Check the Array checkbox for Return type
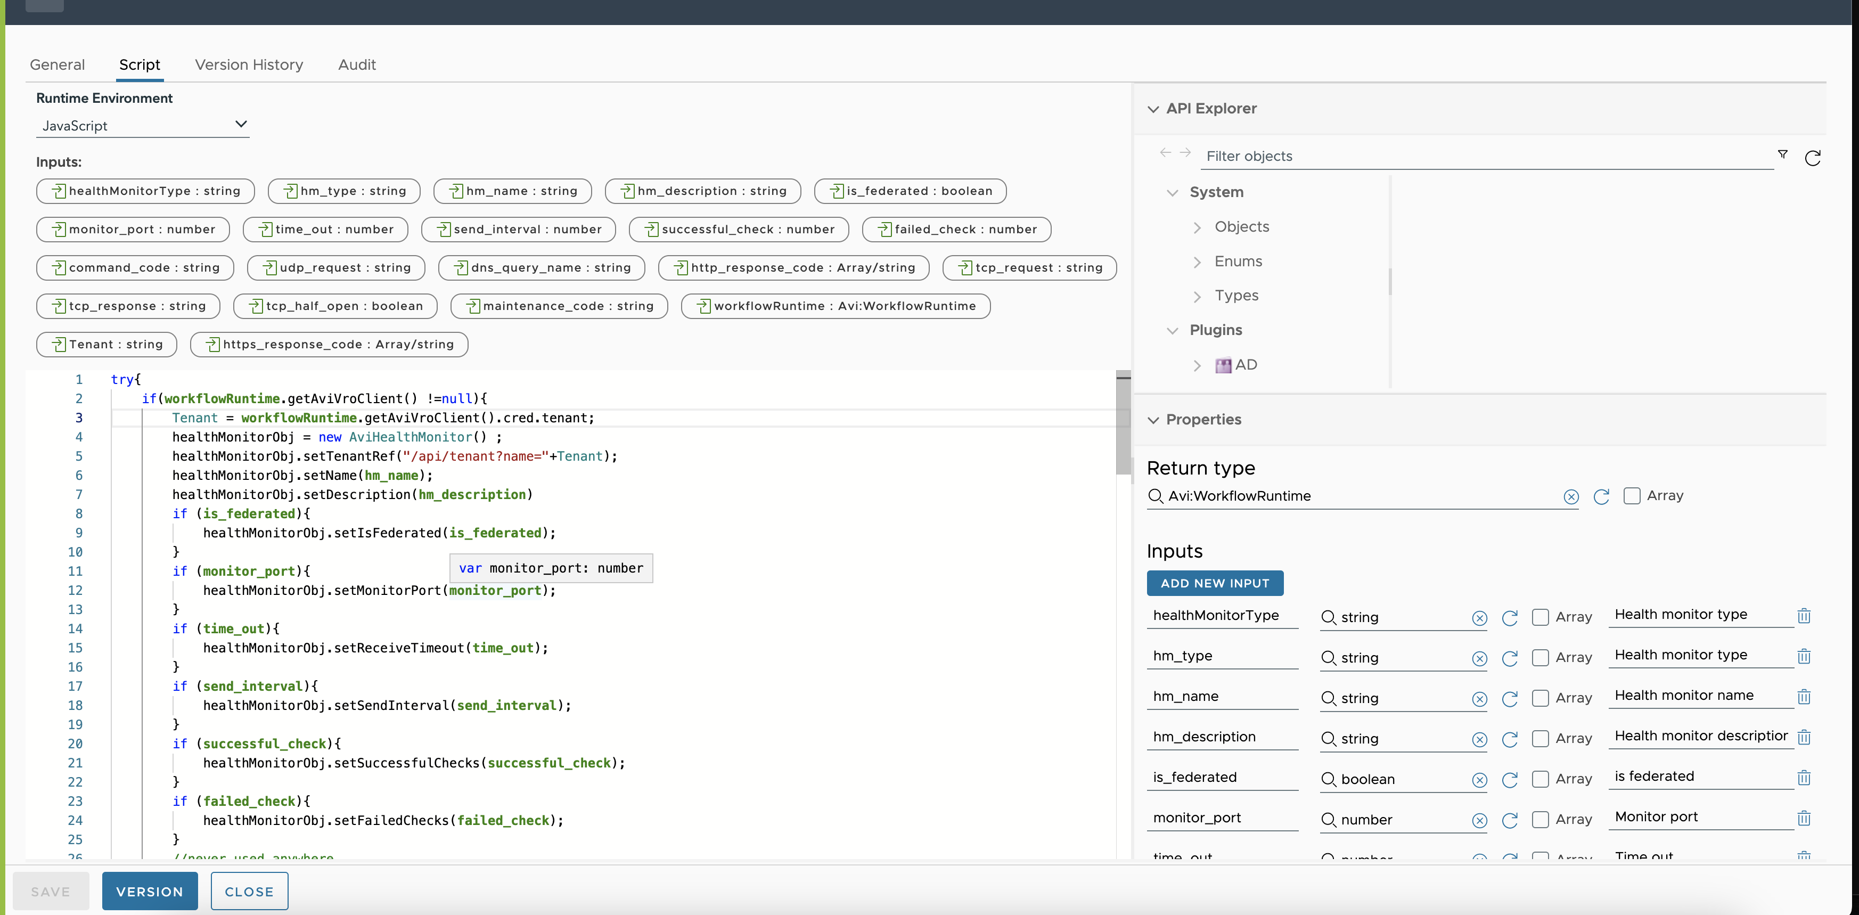Screen dimensions: 1859x915 point(1632,496)
